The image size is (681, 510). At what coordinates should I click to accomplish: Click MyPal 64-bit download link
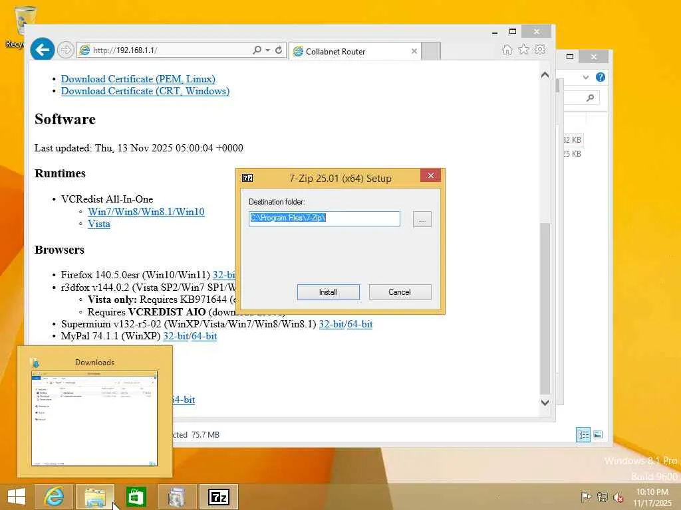(204, 336)
